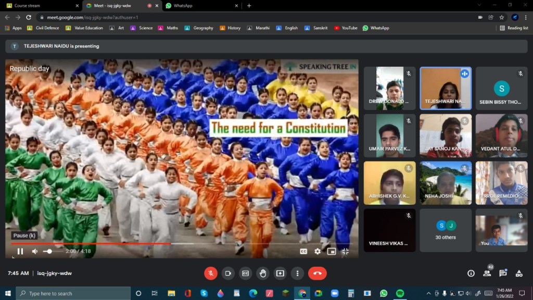Unmute the microphone in Meet
533x300 pixels.
click(211, 273)
